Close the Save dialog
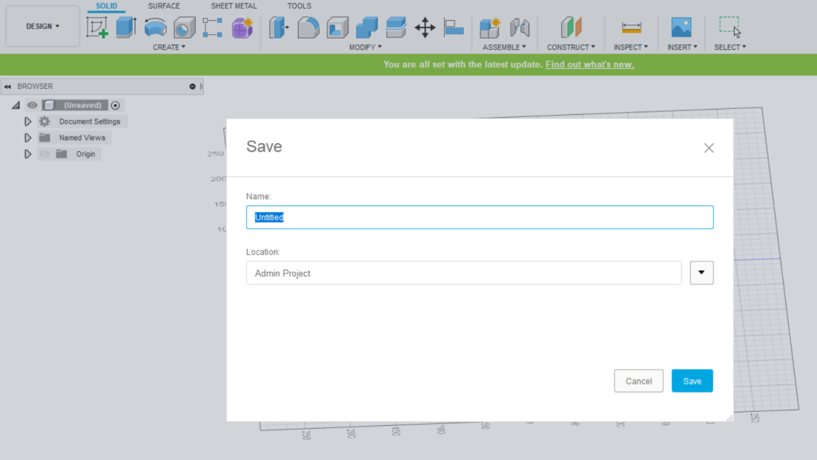This screenshot has width=817, height=460. point(709,148)
